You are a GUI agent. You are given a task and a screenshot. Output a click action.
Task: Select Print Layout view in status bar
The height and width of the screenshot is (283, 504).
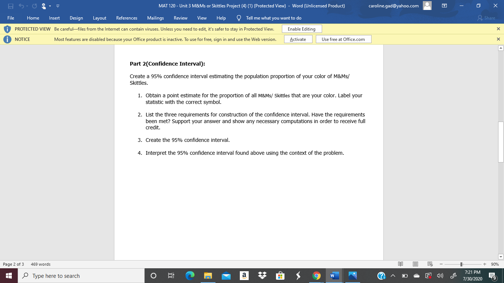click(x=415, y=264)
